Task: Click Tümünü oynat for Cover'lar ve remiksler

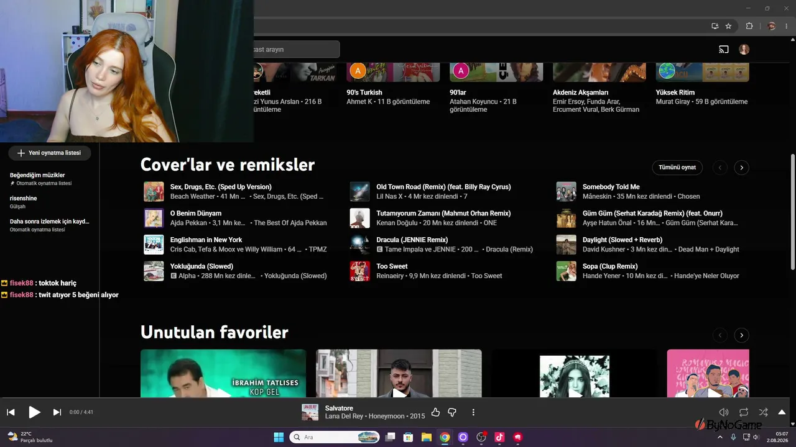Action: tap(677, 168)
